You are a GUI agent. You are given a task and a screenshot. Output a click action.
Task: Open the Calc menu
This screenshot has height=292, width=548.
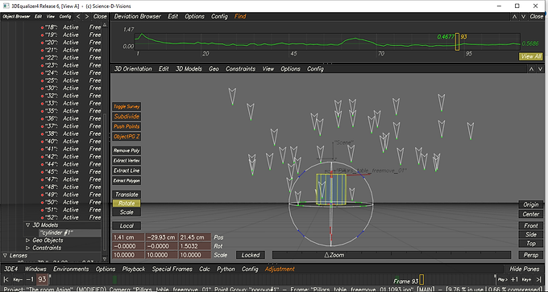tap(205, 269)
